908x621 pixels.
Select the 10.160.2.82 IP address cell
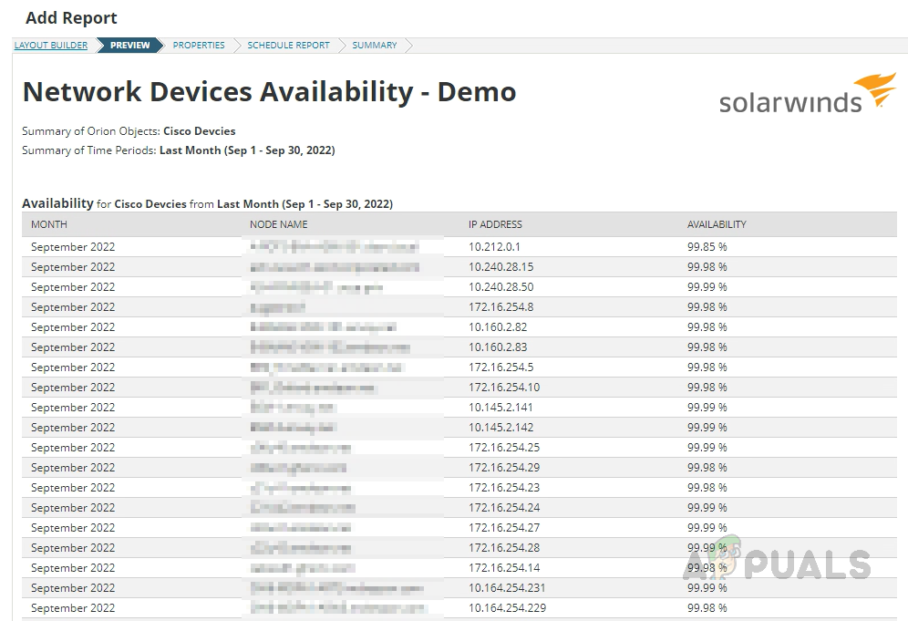click(498, 327)
